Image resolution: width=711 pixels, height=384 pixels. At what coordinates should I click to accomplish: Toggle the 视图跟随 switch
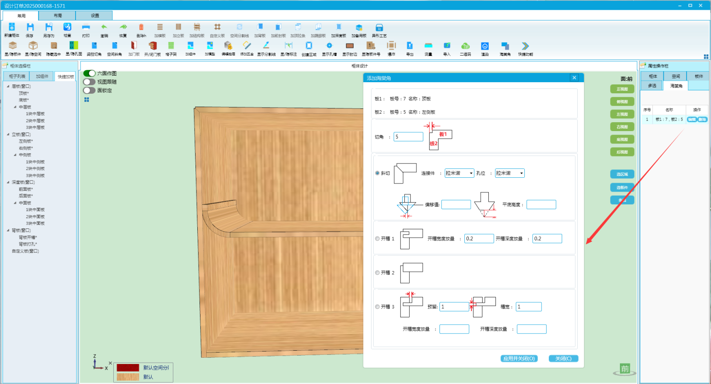tap(89, 82)
